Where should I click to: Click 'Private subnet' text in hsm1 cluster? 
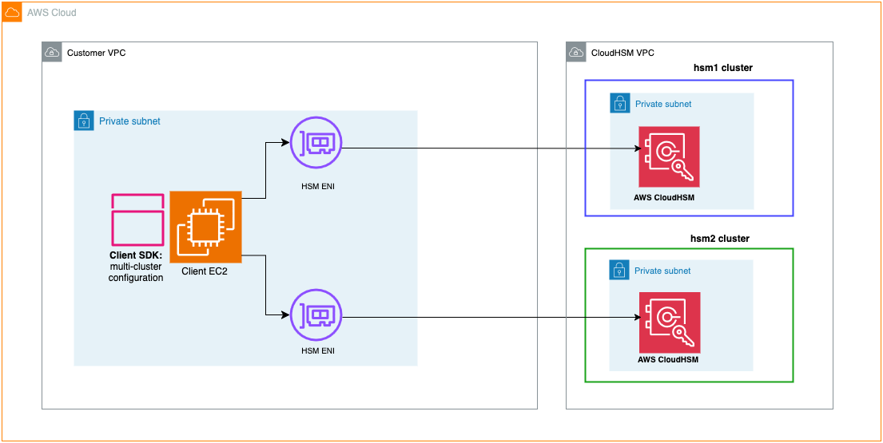(x=663, y=104)
